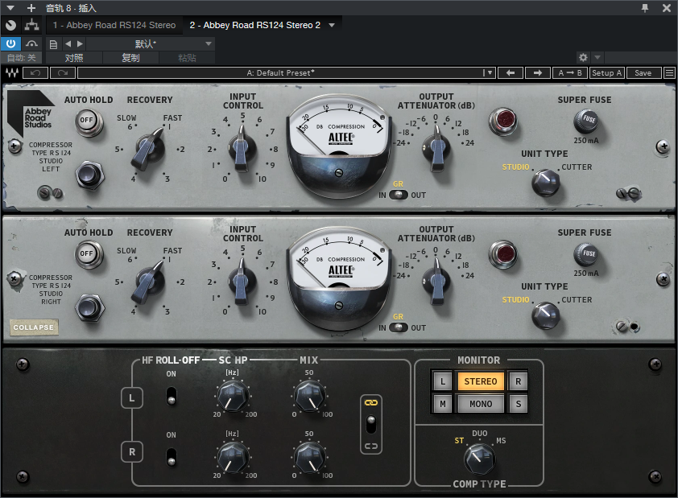678x498 pixels.
Task: Click right unit red indicator lamp
Action: [x=503, y=254]
